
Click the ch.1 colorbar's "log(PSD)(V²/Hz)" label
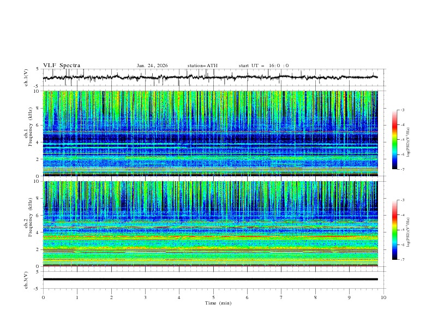(409, 142)
